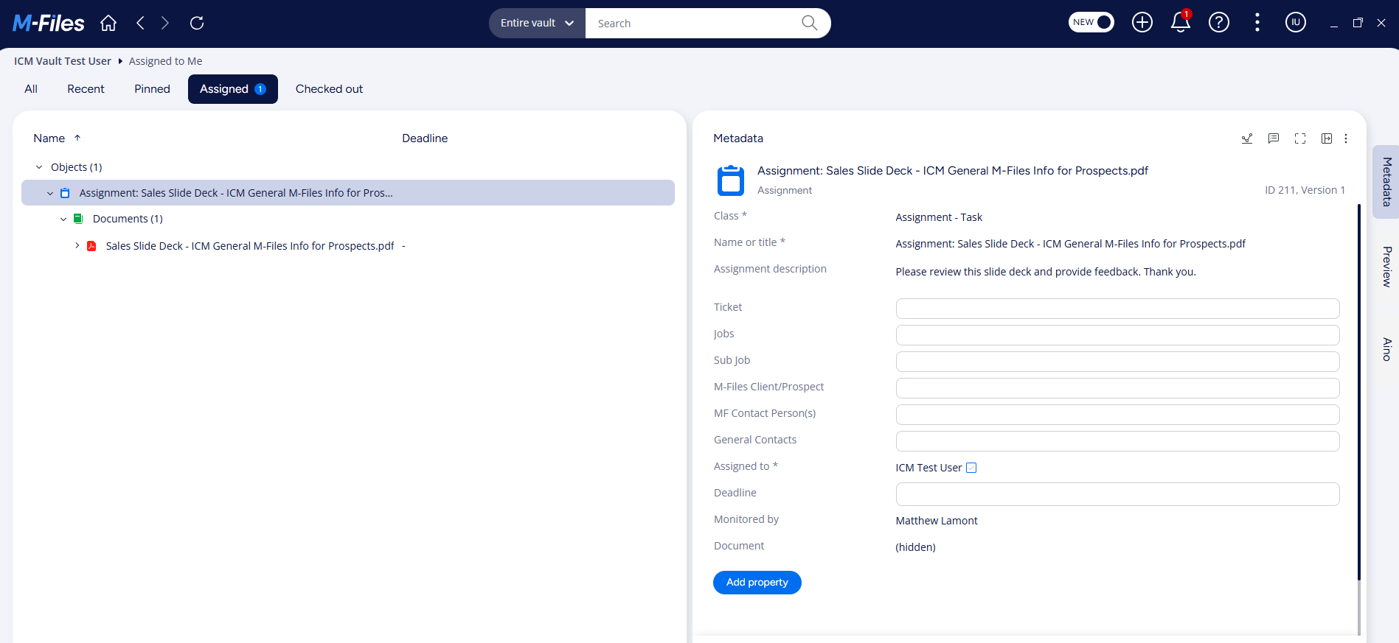The width and height of the screenshot is (1399, 643).
Task: Click the search magnifier icon
Action: click(x=809, y=23)
